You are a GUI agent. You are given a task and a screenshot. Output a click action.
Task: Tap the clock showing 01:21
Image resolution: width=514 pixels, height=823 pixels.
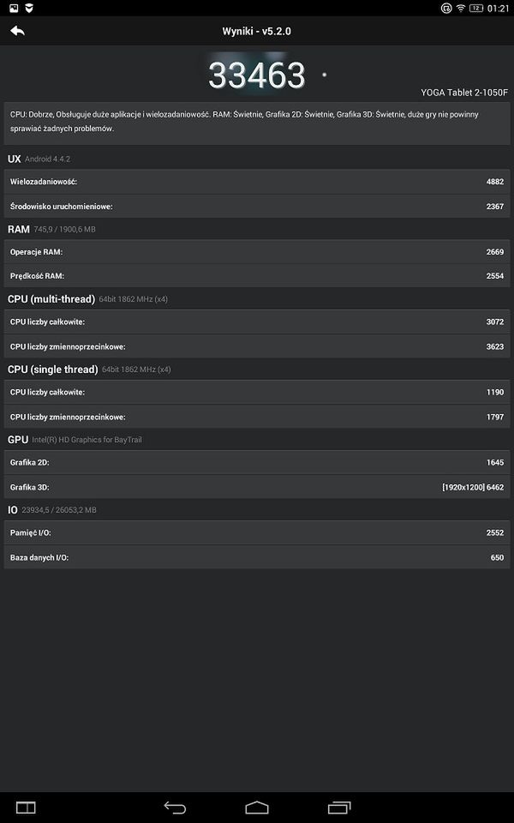(x=498, y=8)
